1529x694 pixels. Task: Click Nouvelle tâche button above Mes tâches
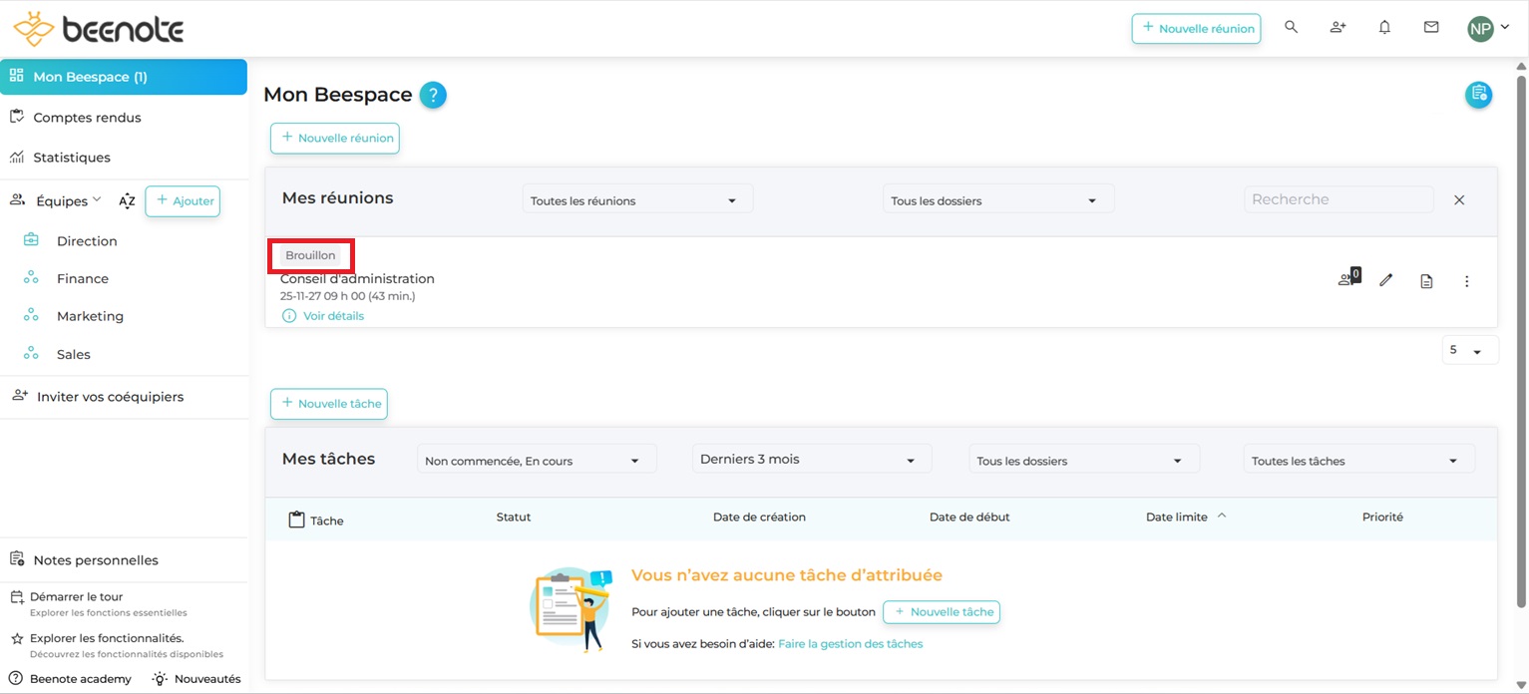click(329, 404)
